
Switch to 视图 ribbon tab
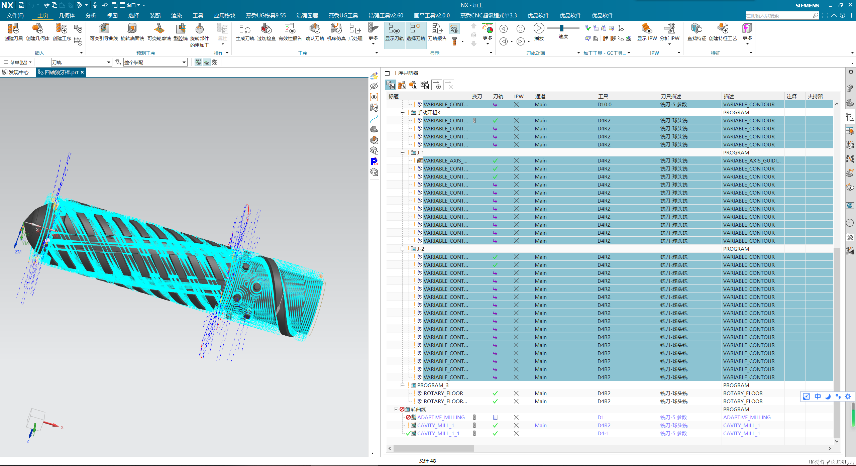112,15
